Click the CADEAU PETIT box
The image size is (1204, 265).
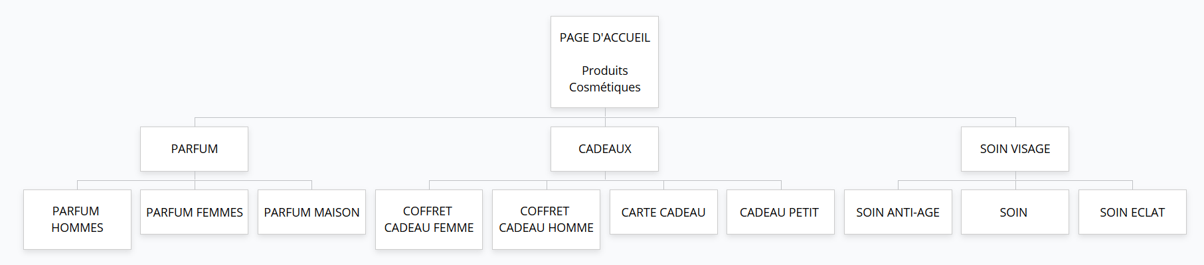pyautogui.click(x=780, y=212)
